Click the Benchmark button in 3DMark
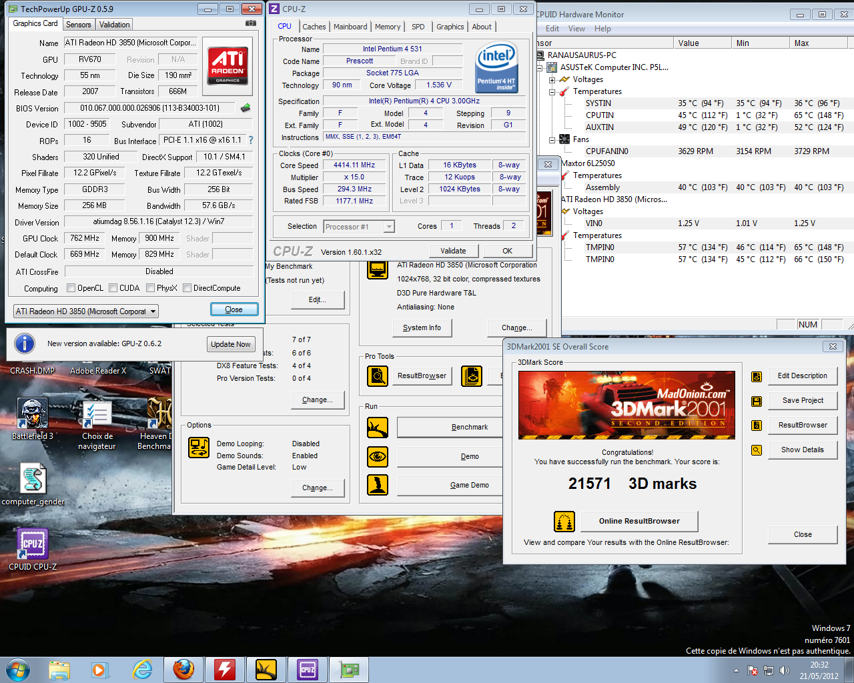 pyautogui.click(x=450, y=427)
